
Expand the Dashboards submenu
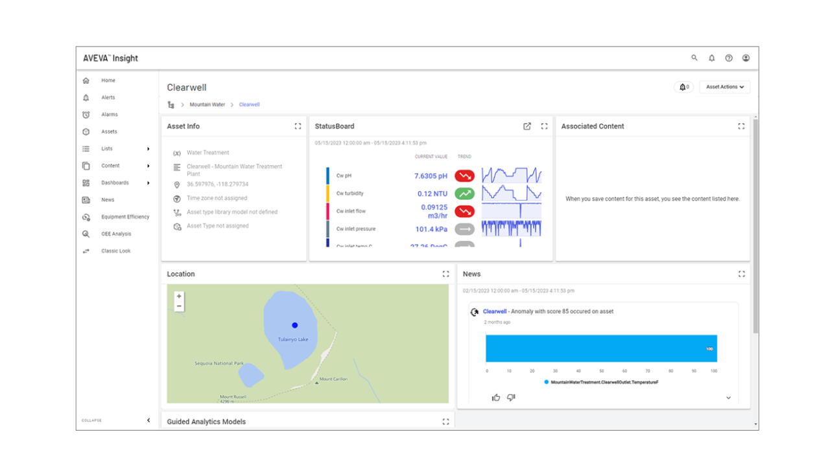148,183
